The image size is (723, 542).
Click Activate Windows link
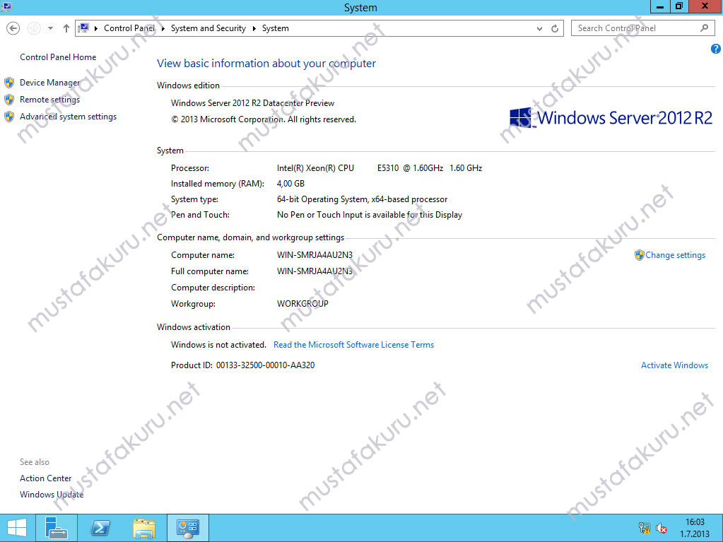674,365
